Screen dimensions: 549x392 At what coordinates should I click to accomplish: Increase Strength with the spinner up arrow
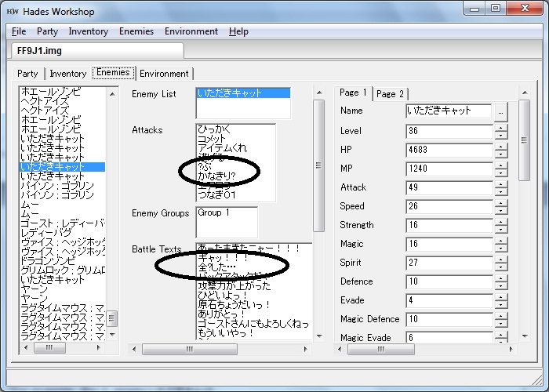pyautogui.click(x=501, y=222)
